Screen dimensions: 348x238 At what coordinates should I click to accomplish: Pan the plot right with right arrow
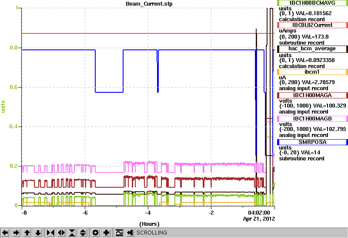(x=16, y=233)
